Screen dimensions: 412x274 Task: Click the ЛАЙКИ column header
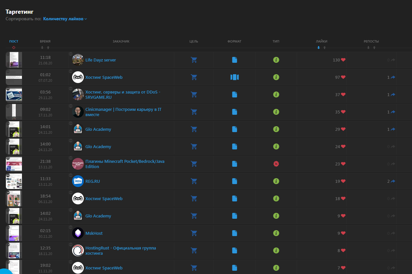click(x=322, y=42)
